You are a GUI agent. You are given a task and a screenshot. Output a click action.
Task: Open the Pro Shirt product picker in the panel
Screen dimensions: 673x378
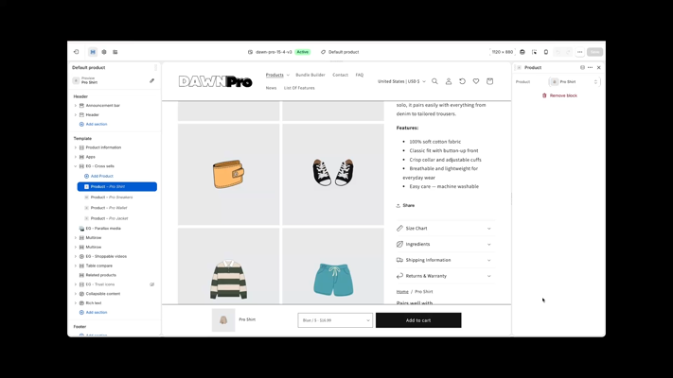(x=574, y=82)
